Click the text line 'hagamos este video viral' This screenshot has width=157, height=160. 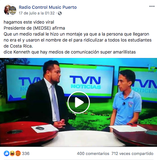coord(29,22)
